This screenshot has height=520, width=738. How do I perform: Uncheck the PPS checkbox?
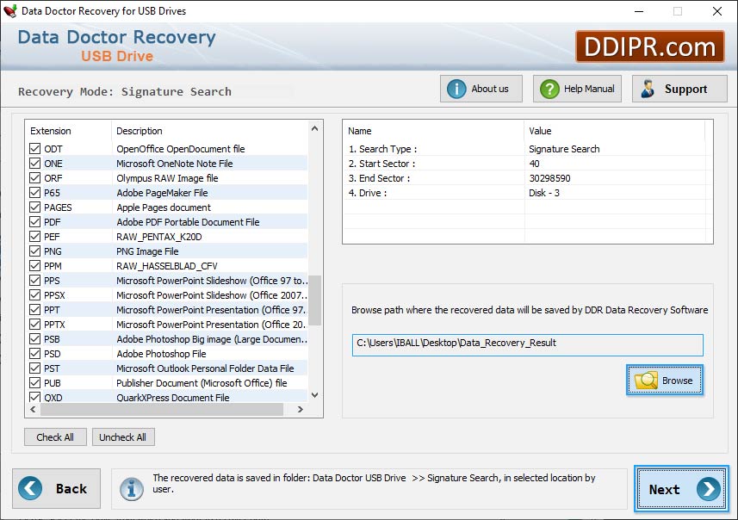(x=34, y=281)
